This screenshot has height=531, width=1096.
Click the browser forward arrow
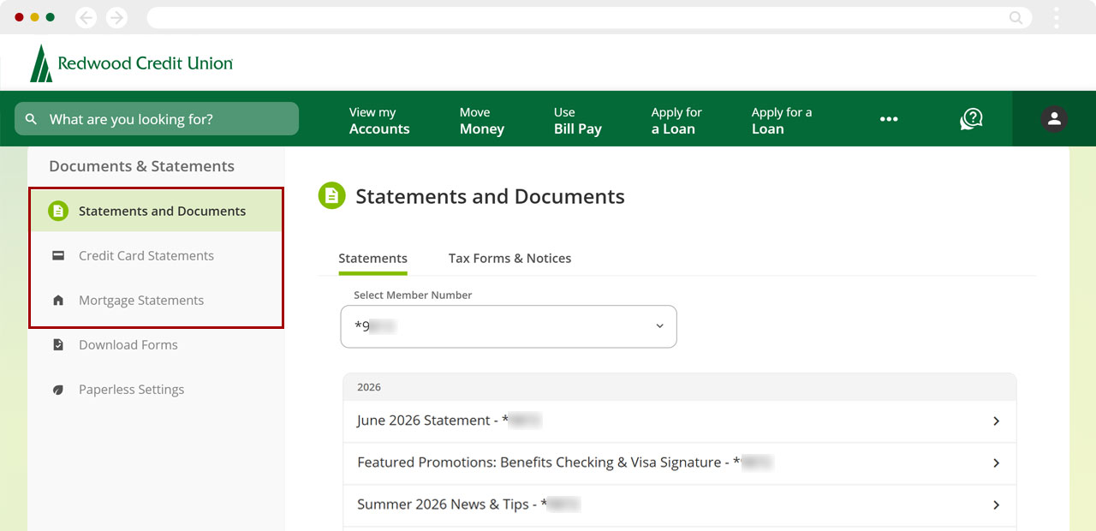pos(116,17)
